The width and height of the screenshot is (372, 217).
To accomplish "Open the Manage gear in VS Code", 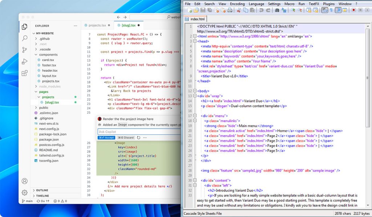I will pos(24,192).
